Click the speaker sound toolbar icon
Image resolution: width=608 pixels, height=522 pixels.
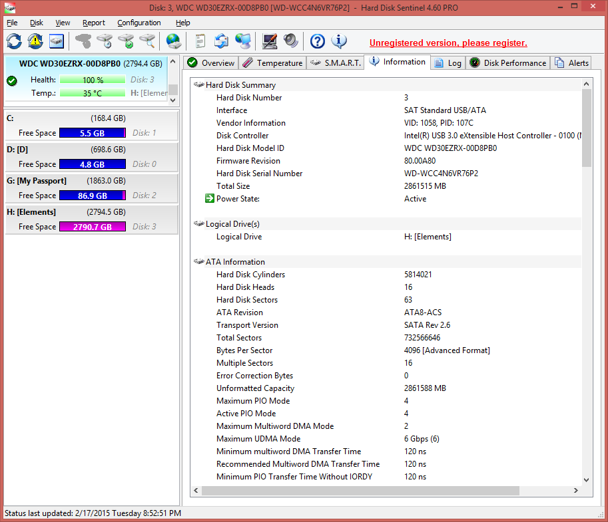(x=291, y=41)
